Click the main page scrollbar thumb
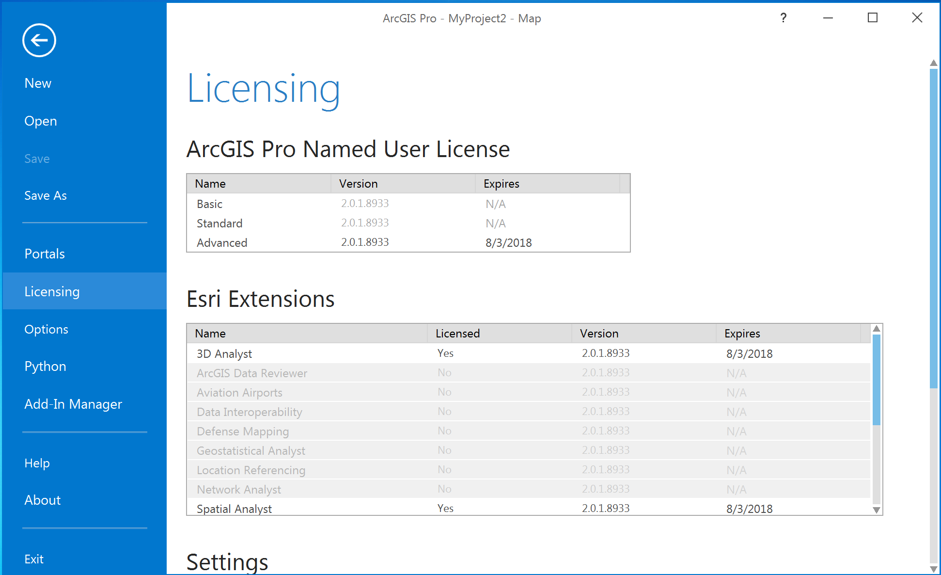Screen dimensions: 941x575 pyautogui.click(x=934, y=228)
